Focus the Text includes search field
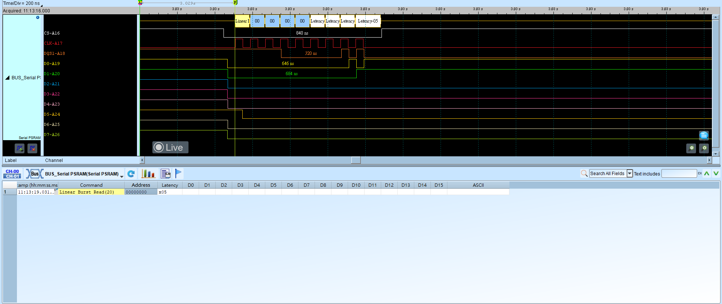Image resolution: width=722 pixels, height=304 pixels. (x=679, y=173)
